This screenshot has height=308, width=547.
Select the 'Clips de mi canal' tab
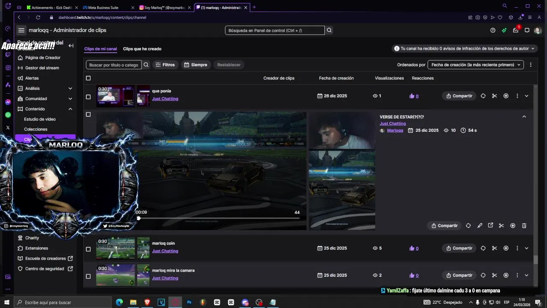[x=100, y=49]
